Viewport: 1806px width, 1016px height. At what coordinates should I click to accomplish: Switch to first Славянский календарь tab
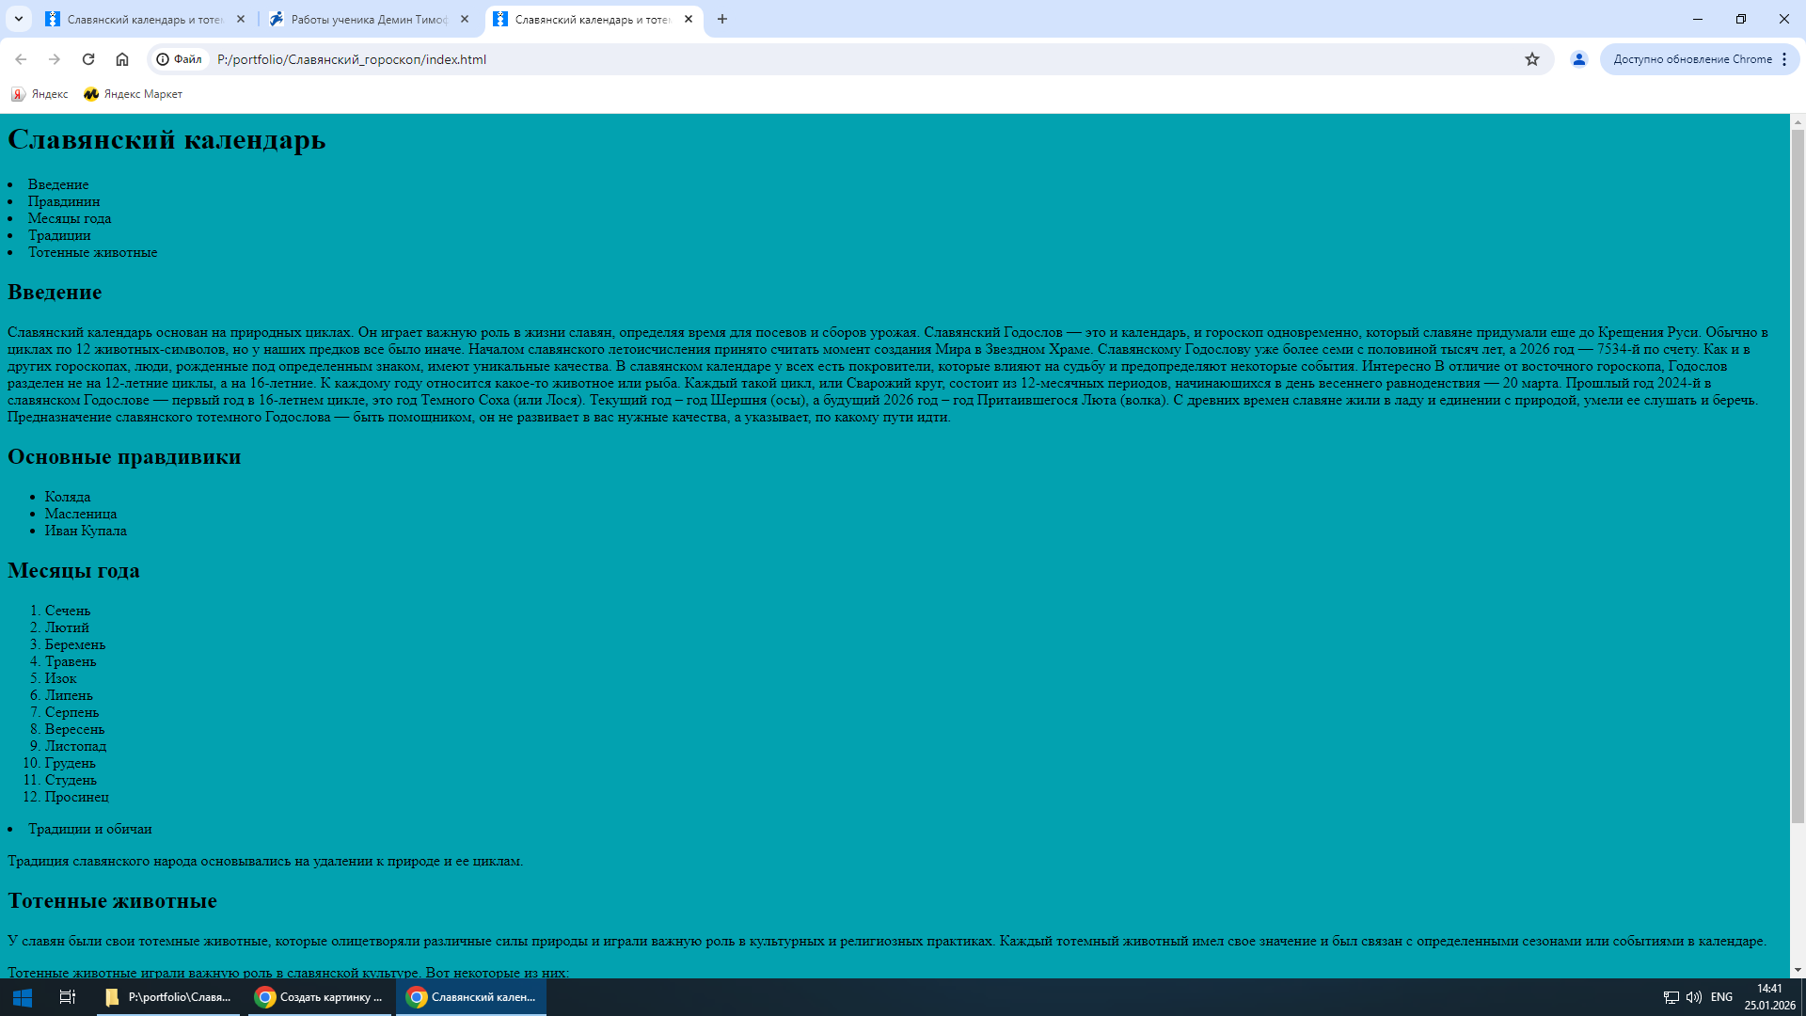pos(141,19)
